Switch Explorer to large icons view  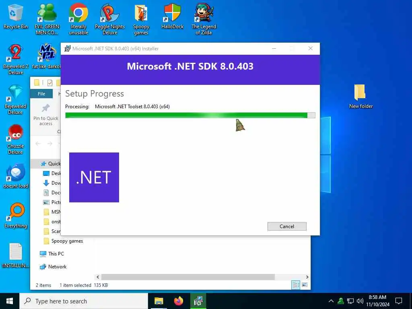click(x=305, y=285)
